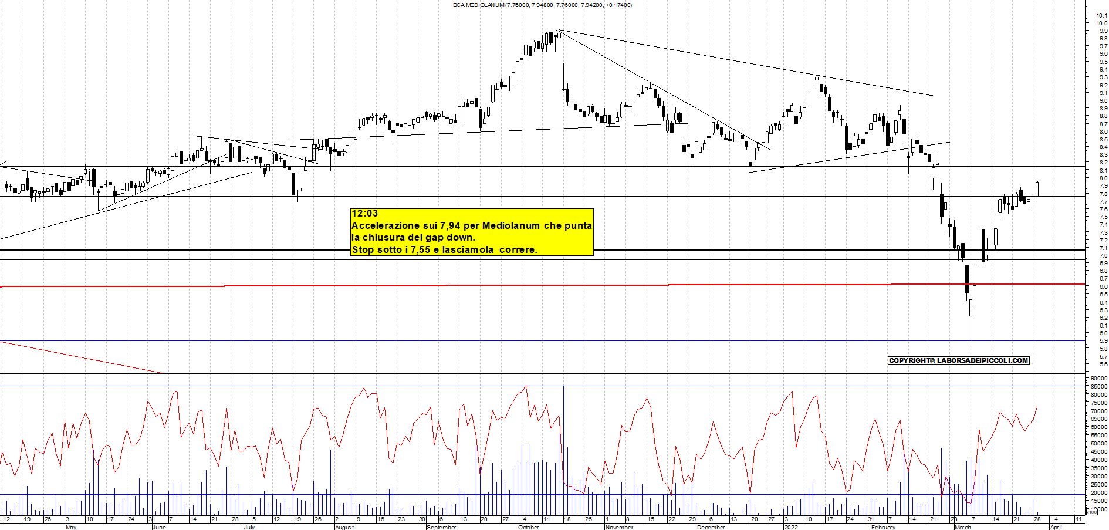Click the 8.5 price axis label
The image size is (1109, 530).
[x=1103, y=140]
